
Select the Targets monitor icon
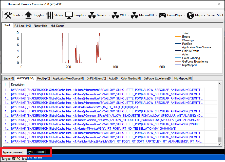click(x=69, y=15)
